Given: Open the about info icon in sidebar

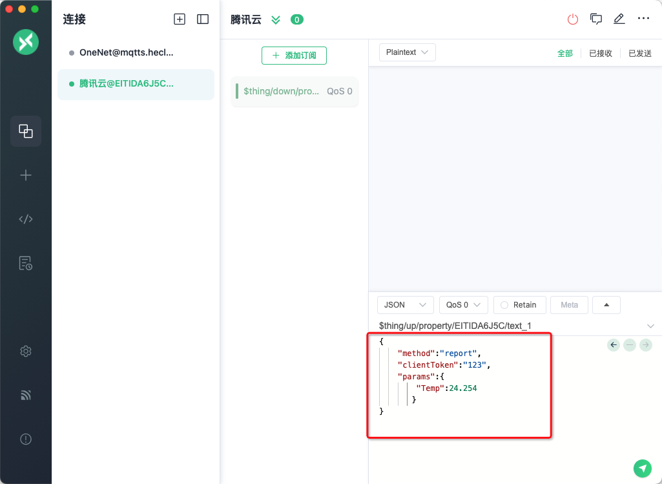Looking at the screenshot, I should click(x=26, y=439).
